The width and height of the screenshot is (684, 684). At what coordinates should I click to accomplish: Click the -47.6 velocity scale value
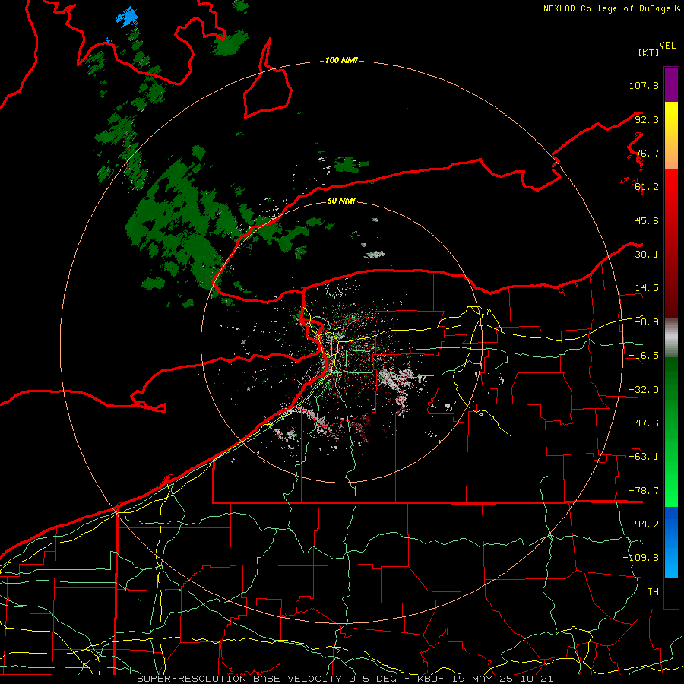point(644,423)
